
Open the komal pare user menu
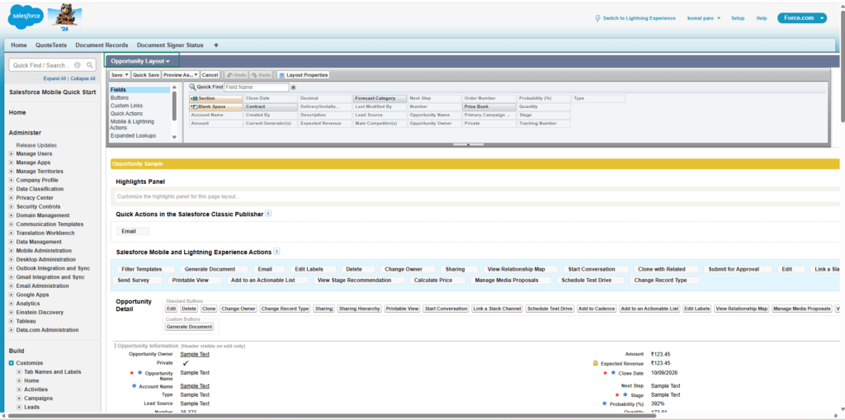pyautogui.click(x=704, y=18)
